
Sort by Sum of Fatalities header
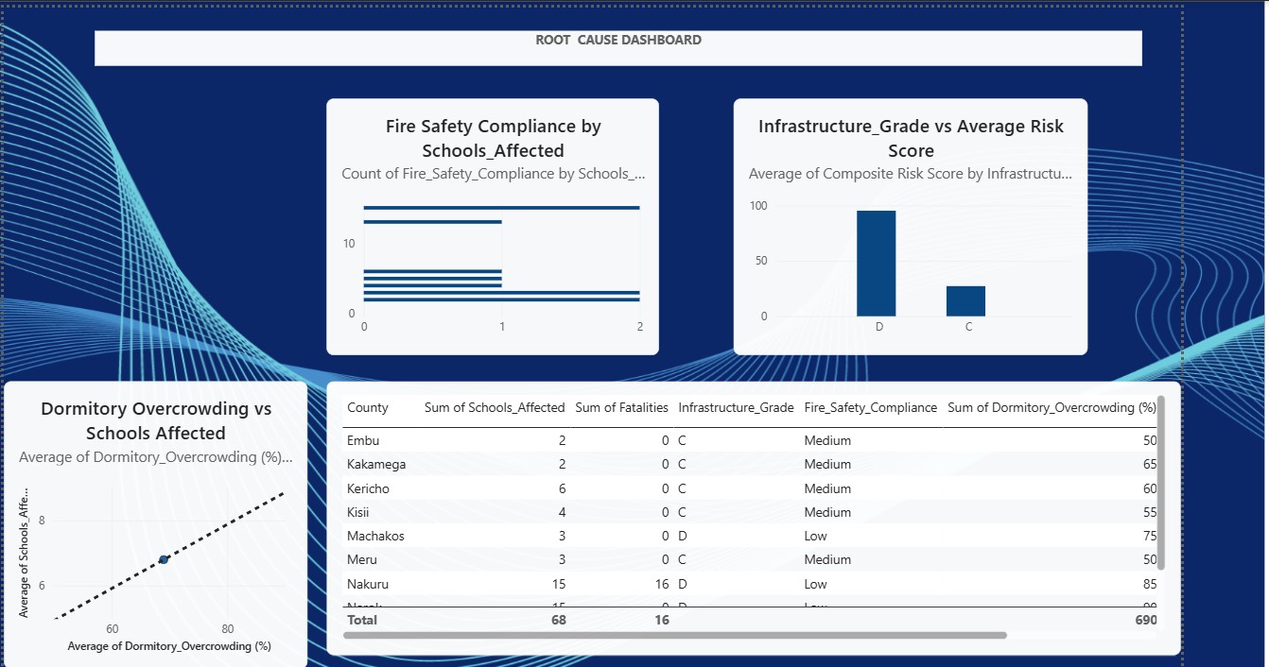(621, 408)
